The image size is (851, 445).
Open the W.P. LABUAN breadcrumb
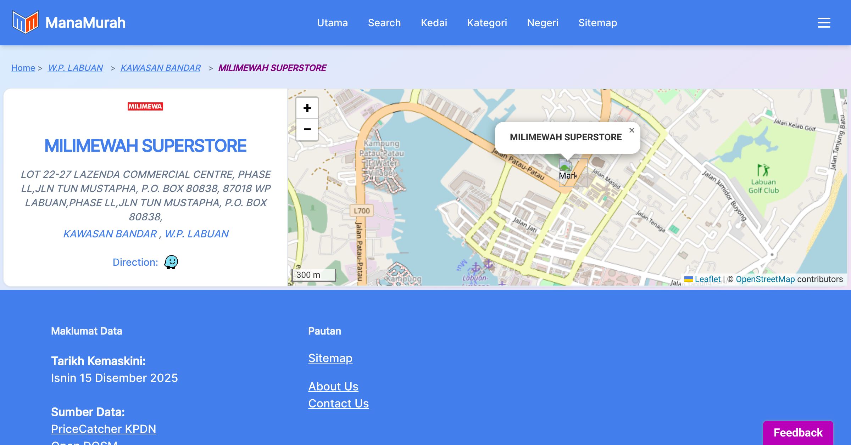(75, 68)
